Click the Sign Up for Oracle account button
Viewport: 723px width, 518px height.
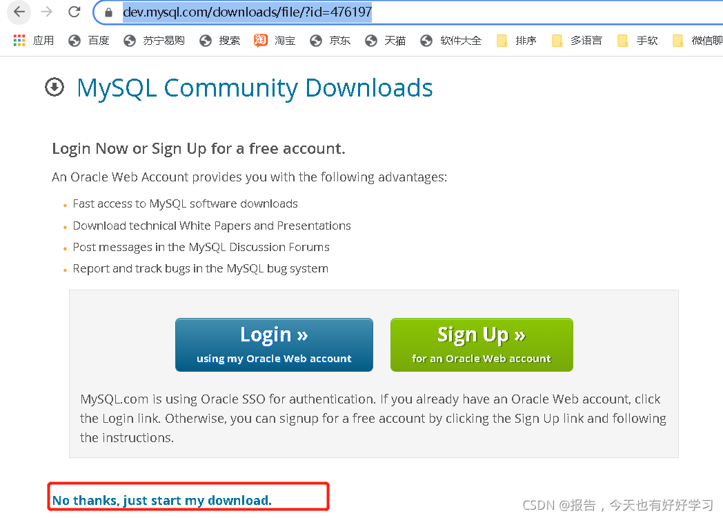click(x=481, y=343)
